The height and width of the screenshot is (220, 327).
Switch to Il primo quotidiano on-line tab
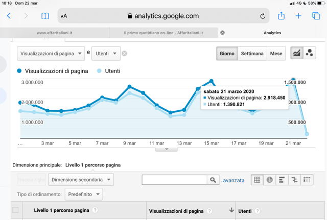163,33
